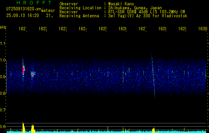Click the 1626 time axis label

[x=122, y=29]
